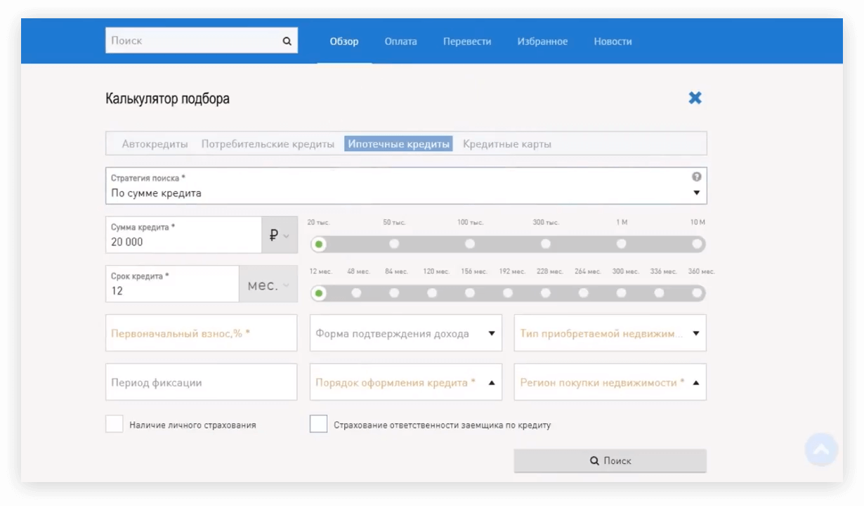This screenshot has height=506, width=864.
Task: Check Страхование ответственности заемщика по кредиту
Action: 318,423
